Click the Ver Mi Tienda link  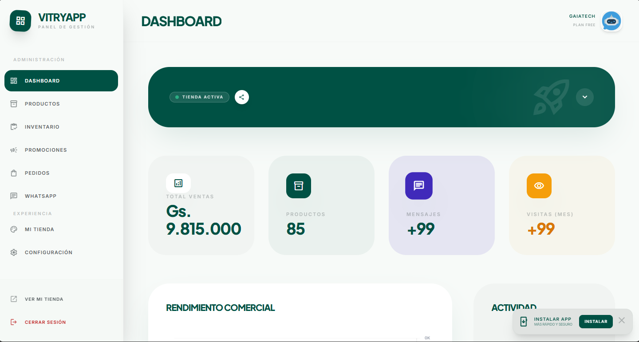tap(61, 299)
